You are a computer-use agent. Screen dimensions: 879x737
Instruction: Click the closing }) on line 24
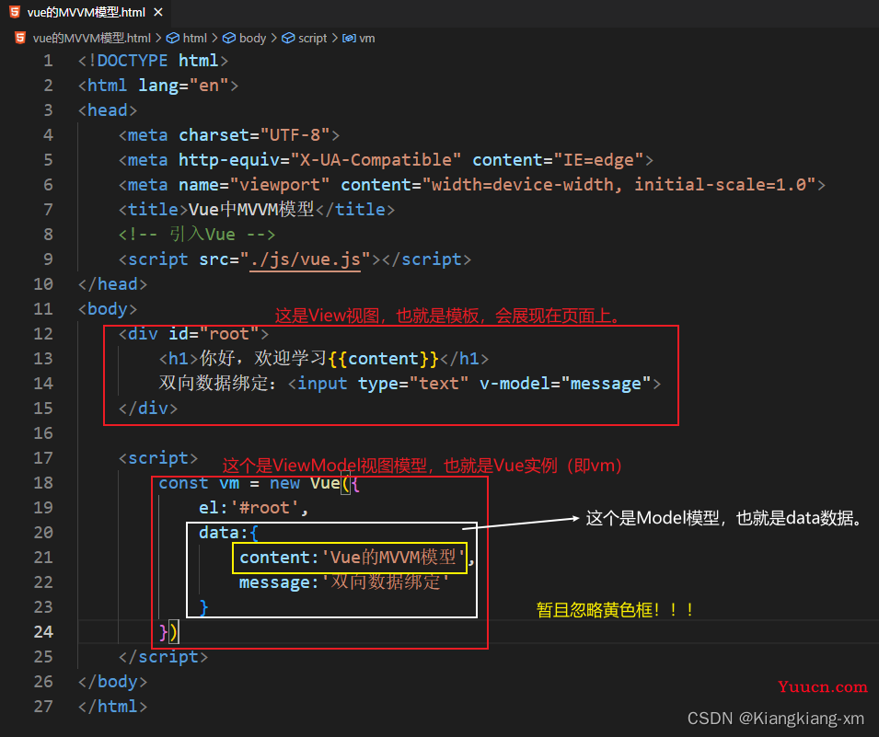click(x=168, y=632)
